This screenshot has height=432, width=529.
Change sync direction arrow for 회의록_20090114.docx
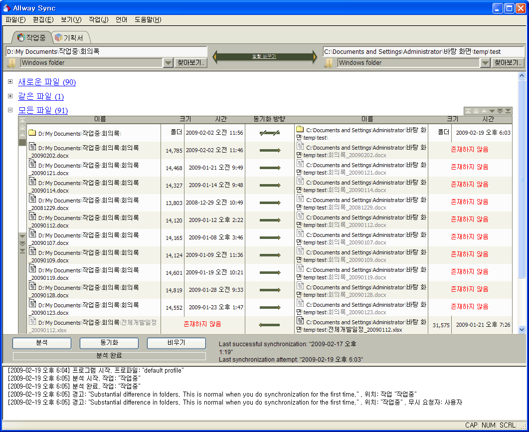(270, 185)
